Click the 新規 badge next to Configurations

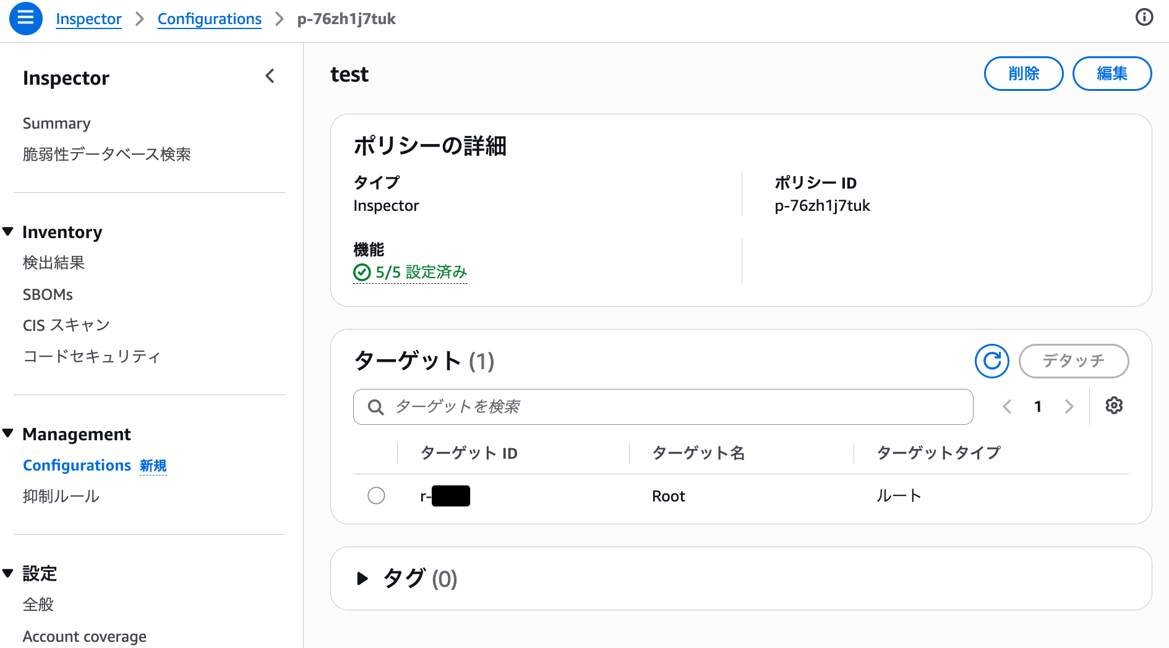153,465
